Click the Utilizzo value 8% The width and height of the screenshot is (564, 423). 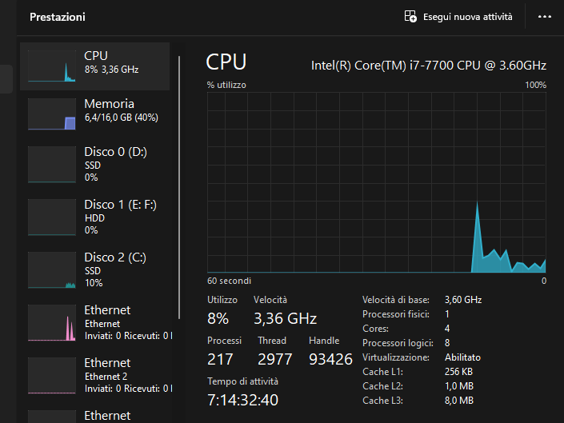click(218, 318)
